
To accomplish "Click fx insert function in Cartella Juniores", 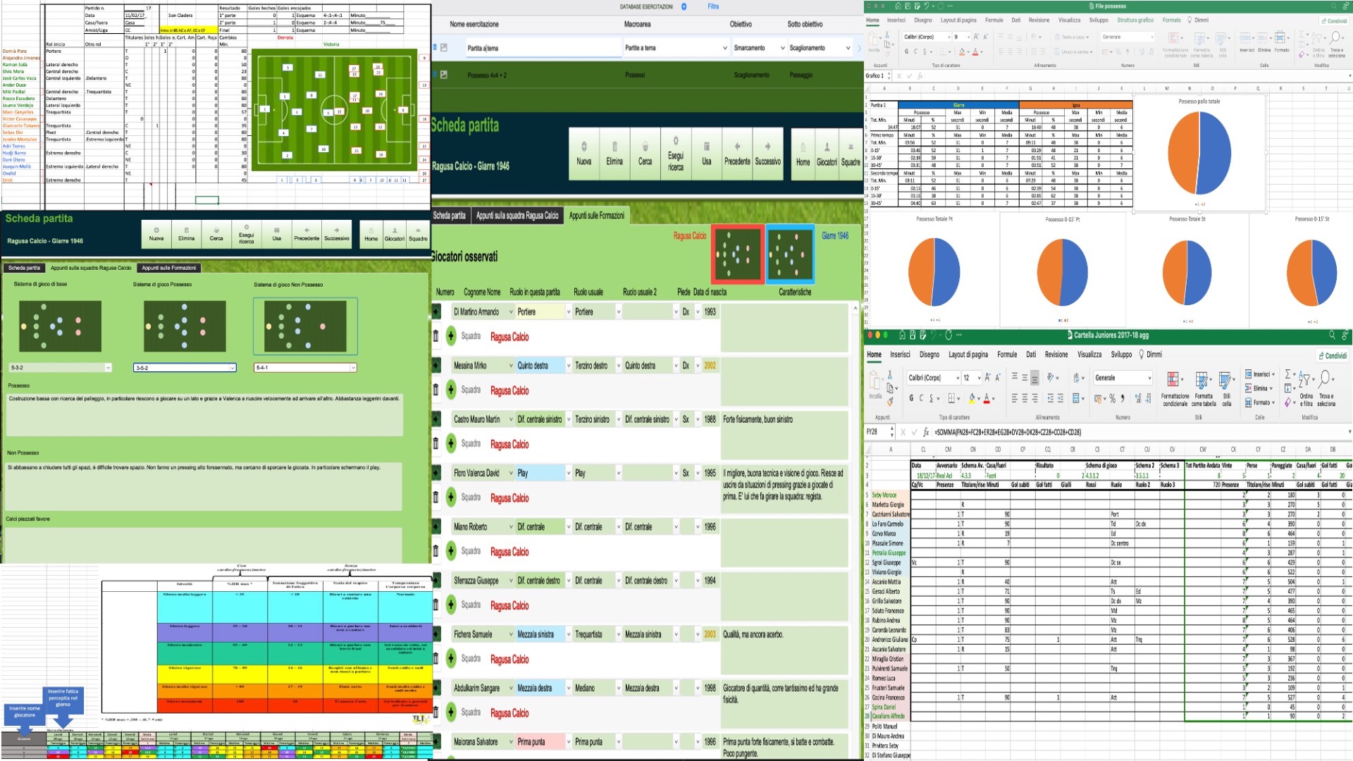I will click(926, 432).
